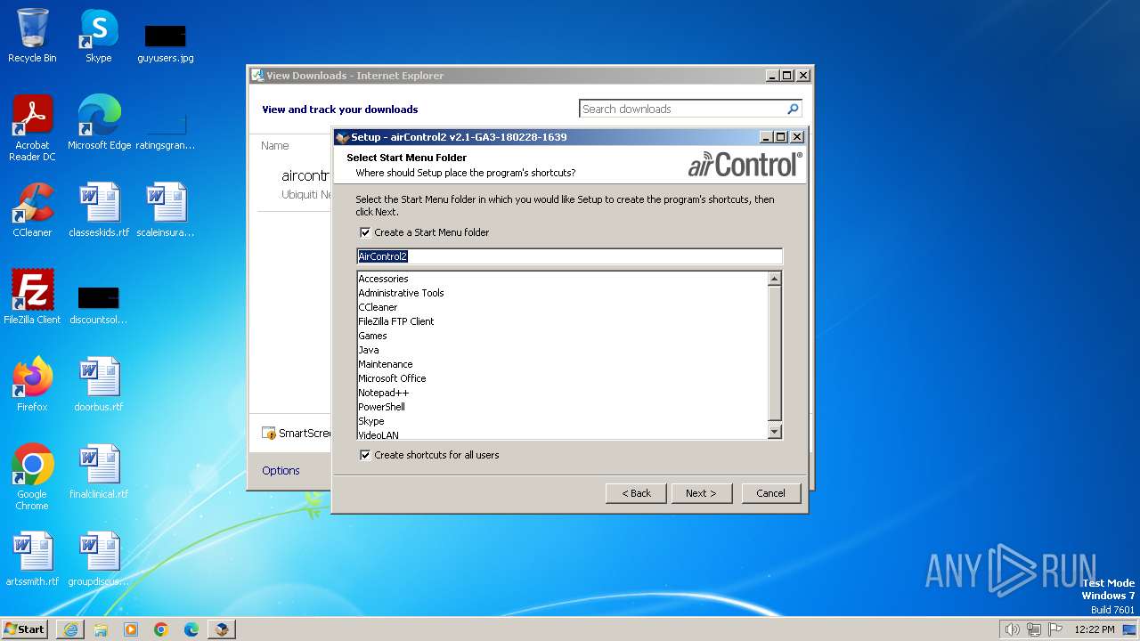
Task: Open the Recycle Bin desktop icon
Action: [x=32, y=36]
